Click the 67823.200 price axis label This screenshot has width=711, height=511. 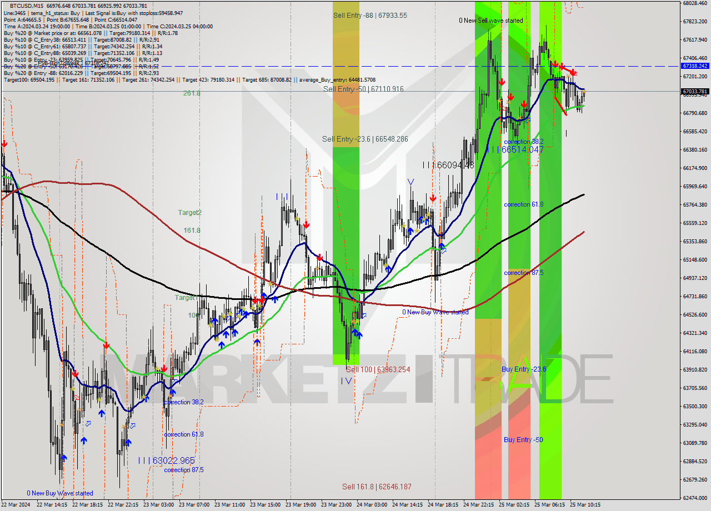[695, 22]
